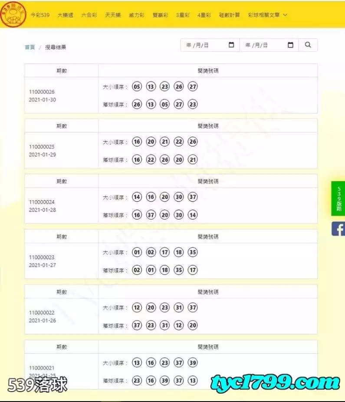Open the start date calendar picker
The height and width of the screenshot is (402, 345).
(x=231, y=45)
